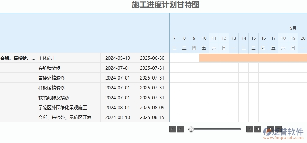Click start date 2024-05-10

[117, 58]
